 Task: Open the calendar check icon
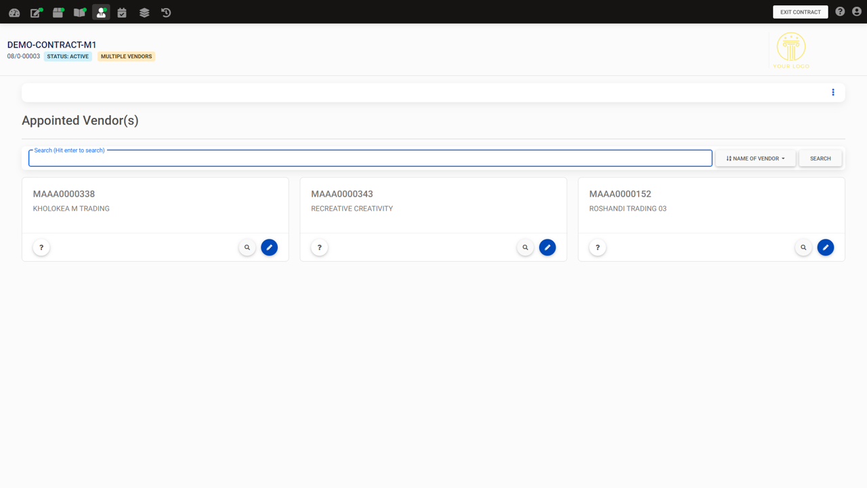(122, 12)
